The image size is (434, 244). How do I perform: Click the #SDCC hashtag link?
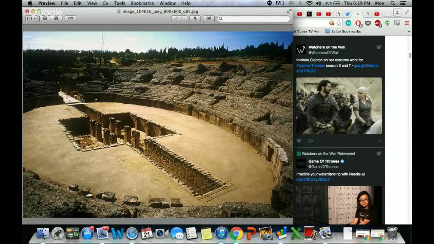tap(324, 179)
